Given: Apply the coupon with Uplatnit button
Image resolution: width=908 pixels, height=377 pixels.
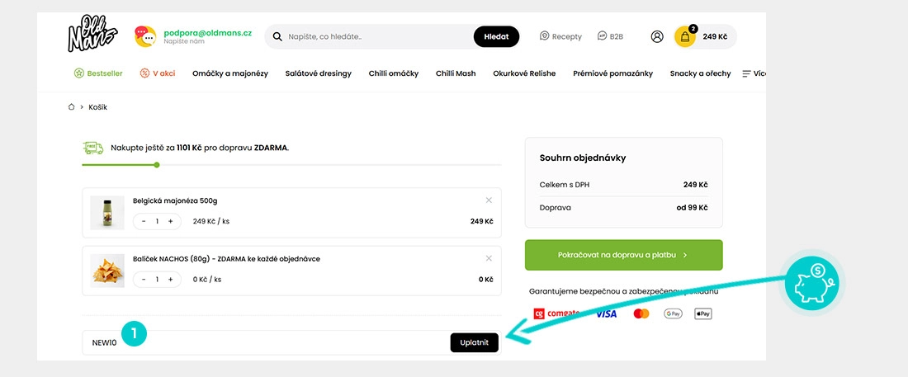Looking at the screenshot, I should (475, 342).
